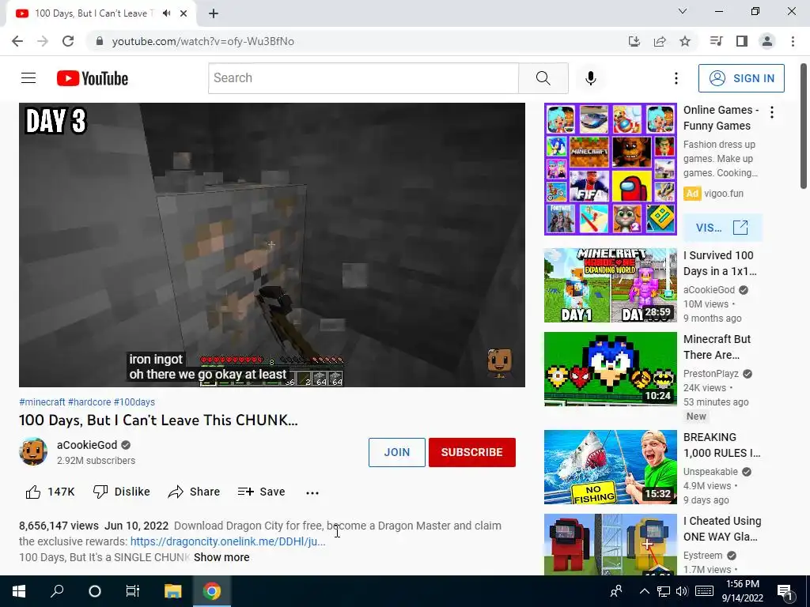This screenshot has width=810, height=607.
Task: Open the taskbar clock and date
Action: pos(742,591)
